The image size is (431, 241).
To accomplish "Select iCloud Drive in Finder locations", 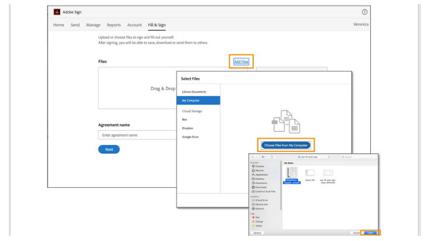I will [261, 200].
